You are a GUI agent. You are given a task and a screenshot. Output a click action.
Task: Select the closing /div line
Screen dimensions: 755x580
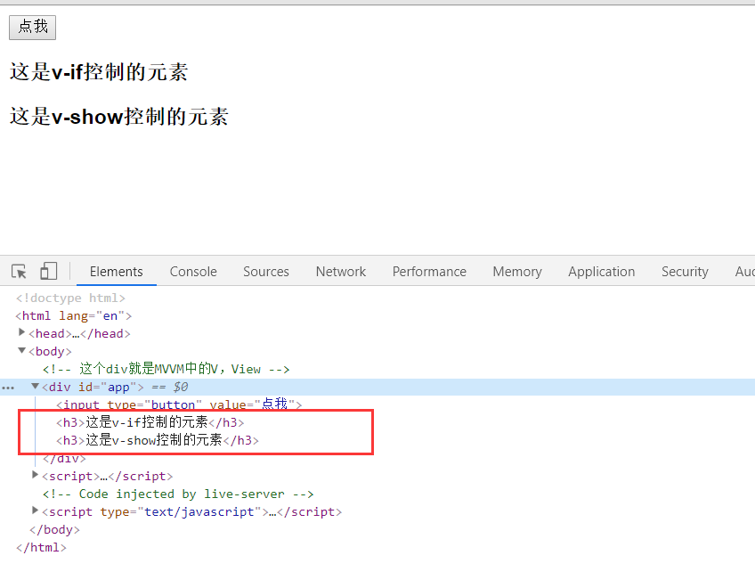[64, 458]
